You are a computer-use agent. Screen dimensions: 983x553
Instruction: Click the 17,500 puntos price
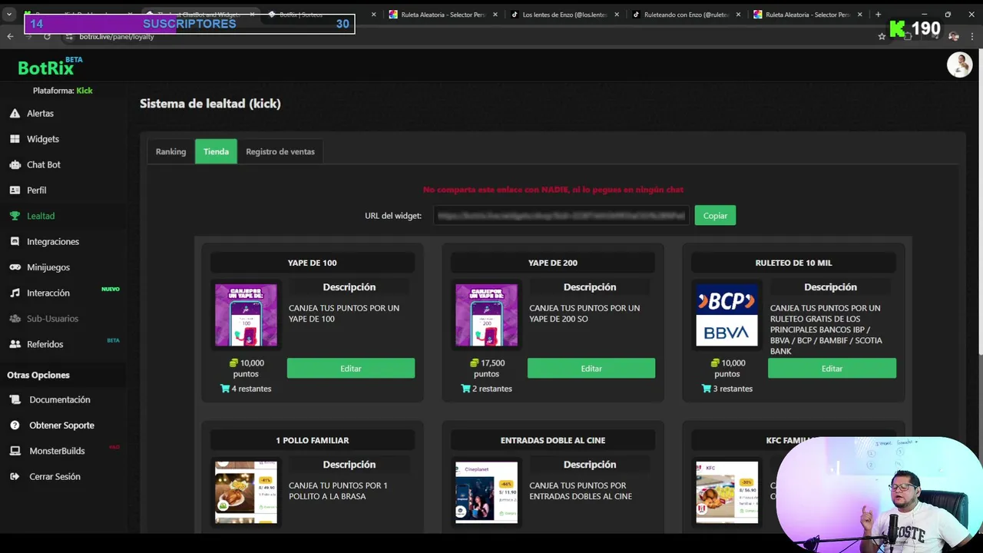click(x=486, y=369)
